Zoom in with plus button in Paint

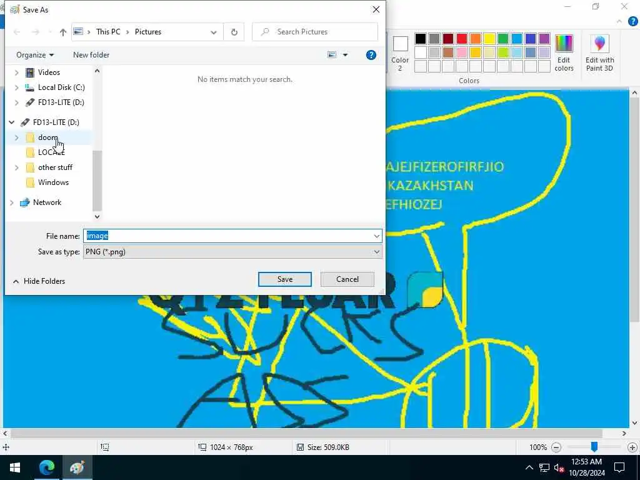[632, 447]
